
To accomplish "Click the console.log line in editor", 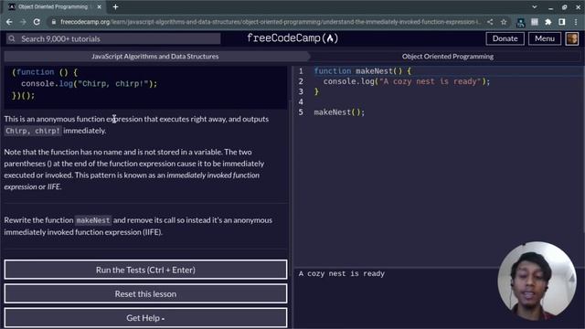I will [x=406, y=81].
